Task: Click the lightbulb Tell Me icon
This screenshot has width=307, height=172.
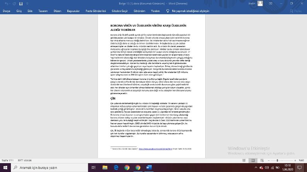Action: click(168, 11)
